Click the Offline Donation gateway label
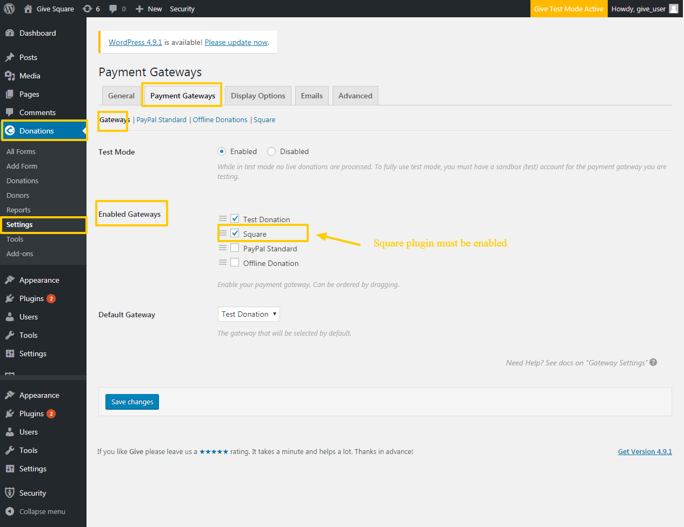The image size is (684, 527). 271,263
